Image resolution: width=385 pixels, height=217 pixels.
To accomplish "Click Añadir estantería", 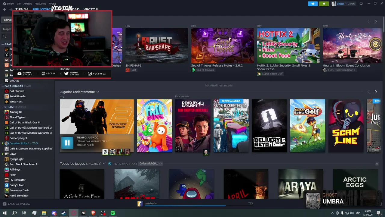I will pos(221,85).
